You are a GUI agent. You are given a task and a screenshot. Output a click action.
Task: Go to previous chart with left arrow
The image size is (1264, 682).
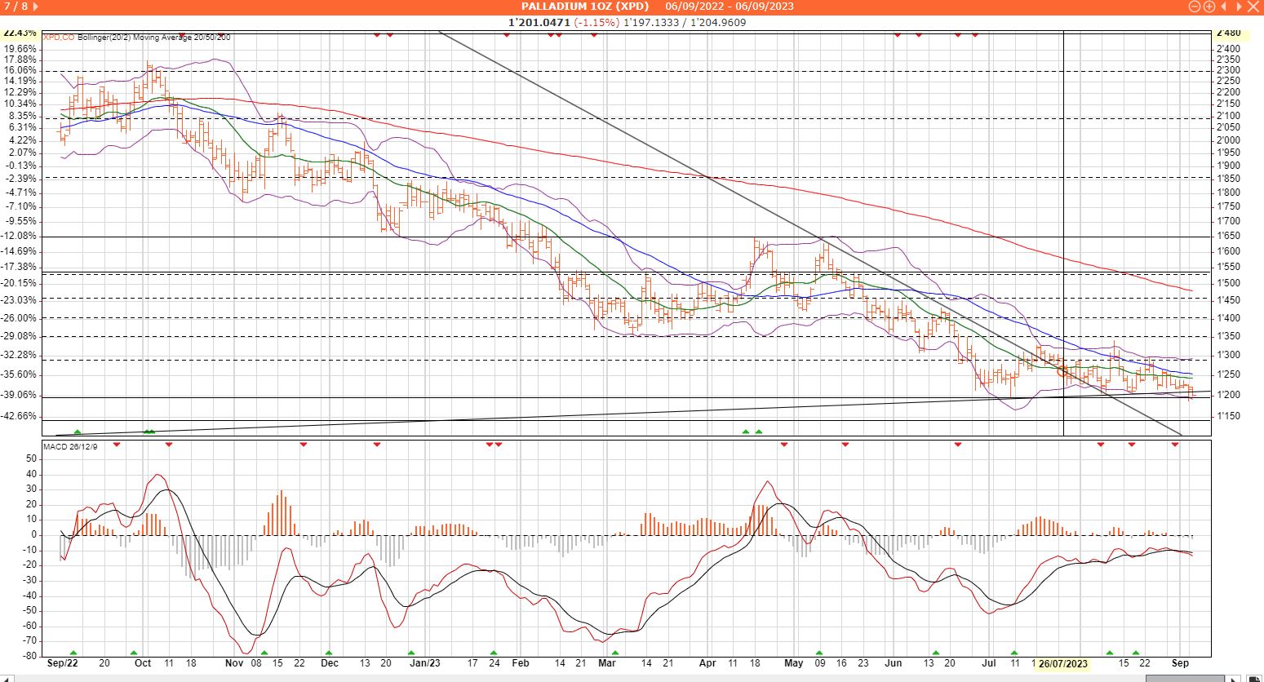point(1224,7)
